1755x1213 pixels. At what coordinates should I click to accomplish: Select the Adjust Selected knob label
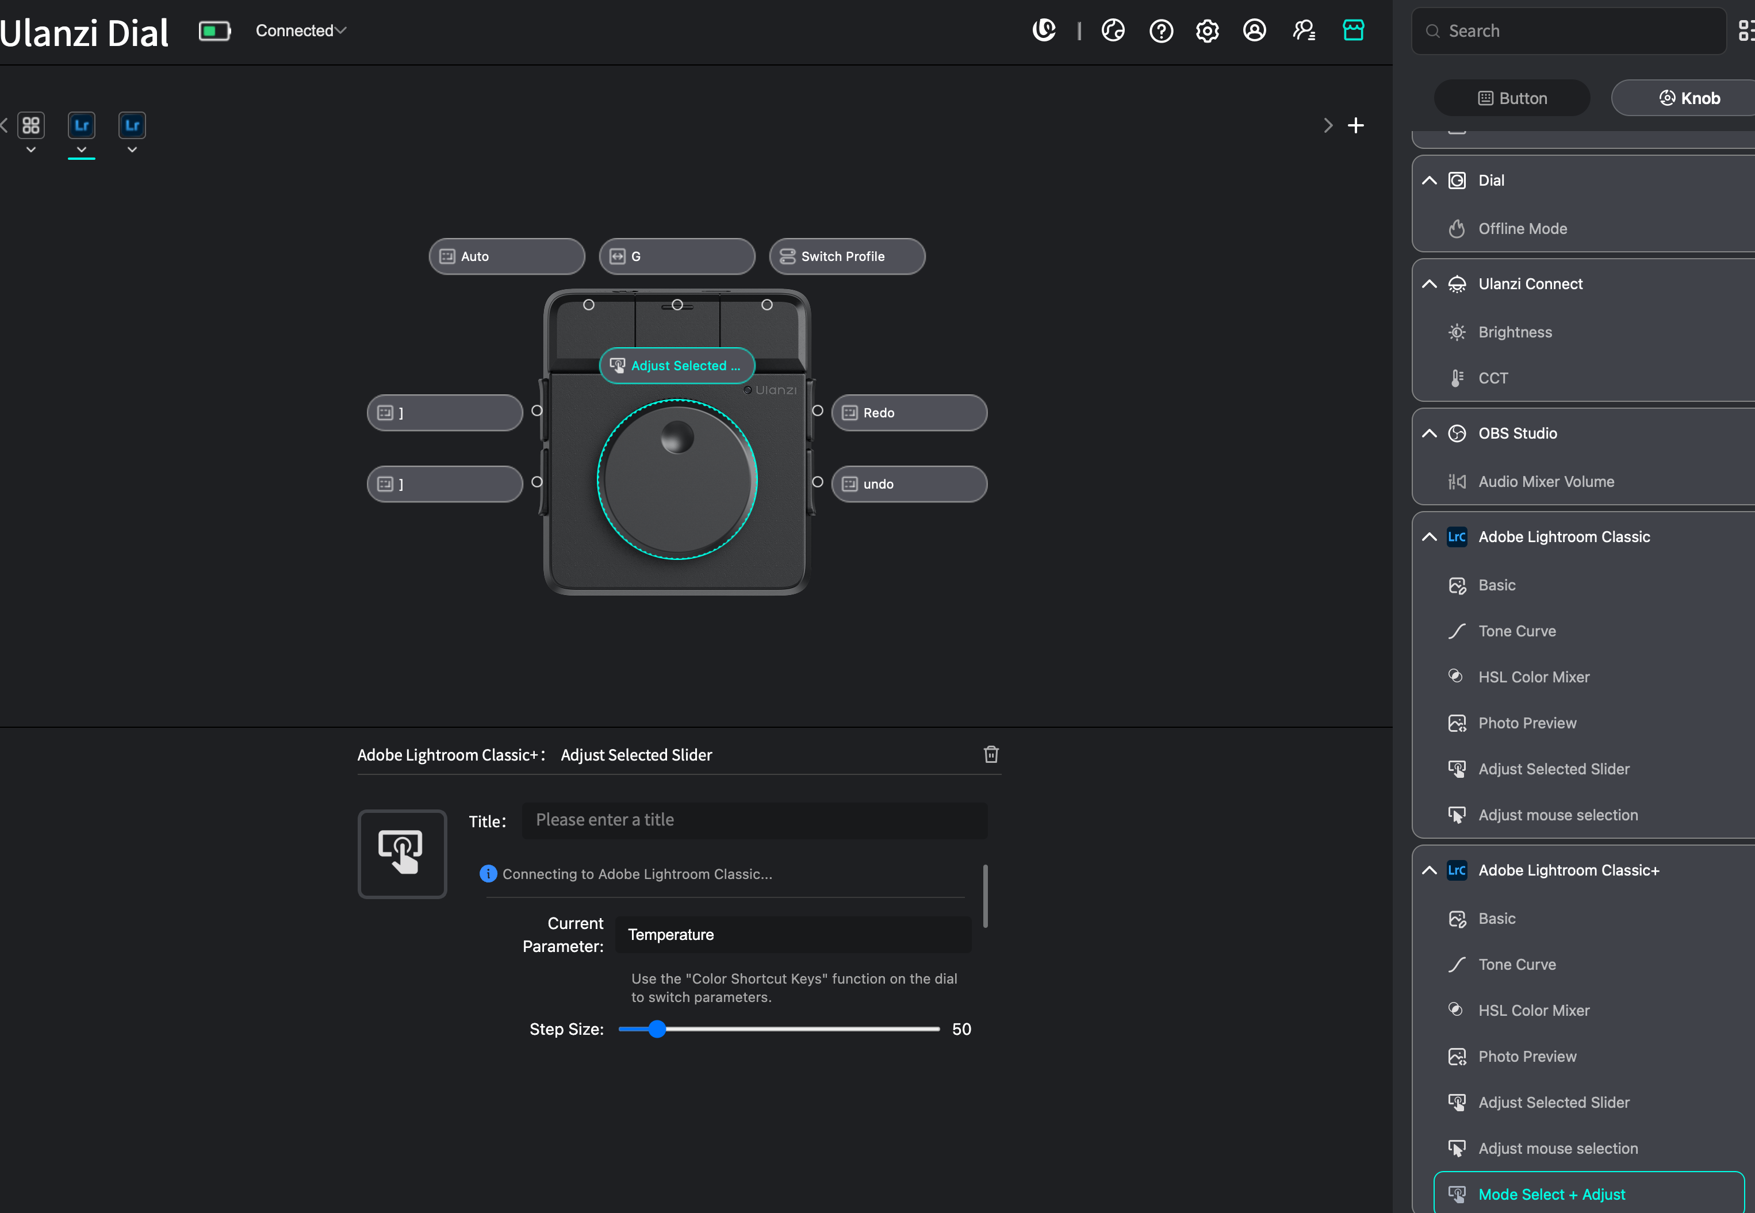coord(677,366)
